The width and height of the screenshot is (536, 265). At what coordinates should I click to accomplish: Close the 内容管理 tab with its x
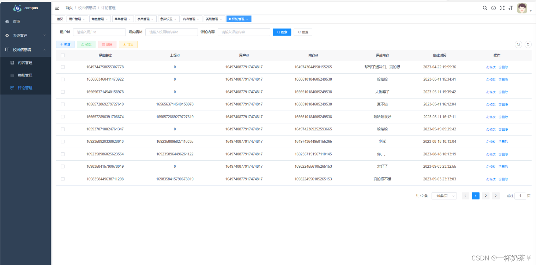click(198, 19)
